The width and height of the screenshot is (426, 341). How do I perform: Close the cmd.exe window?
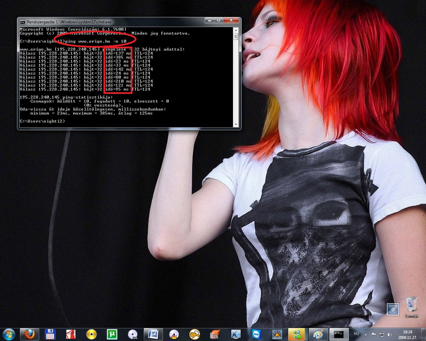point(231,21)
